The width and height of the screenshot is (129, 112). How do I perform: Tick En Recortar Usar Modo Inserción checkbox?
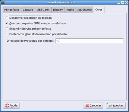pos(7,34)
